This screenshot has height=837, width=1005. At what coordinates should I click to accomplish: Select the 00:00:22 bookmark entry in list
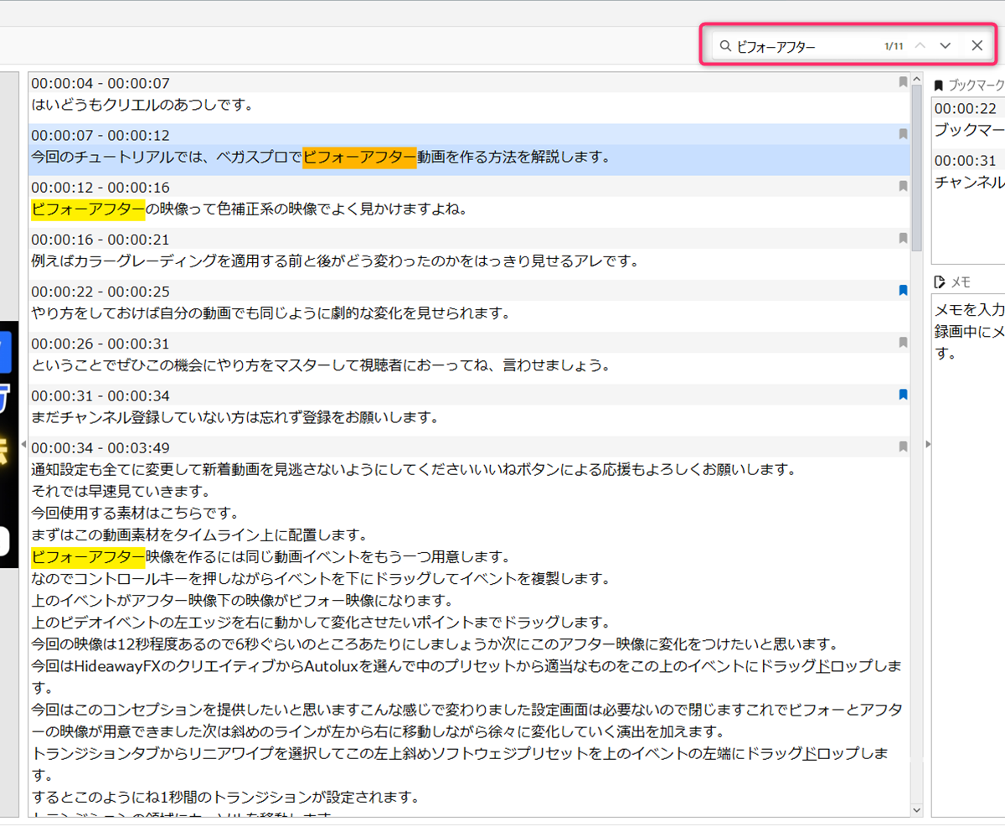tap(968, 119)
